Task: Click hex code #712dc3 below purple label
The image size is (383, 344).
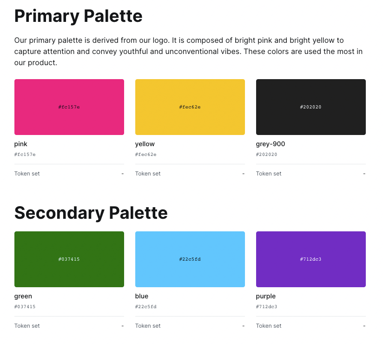Action: point(267,307)
